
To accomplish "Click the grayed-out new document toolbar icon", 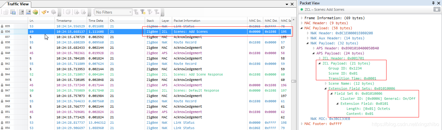I will pyautogui.click(x=6, y=12).
